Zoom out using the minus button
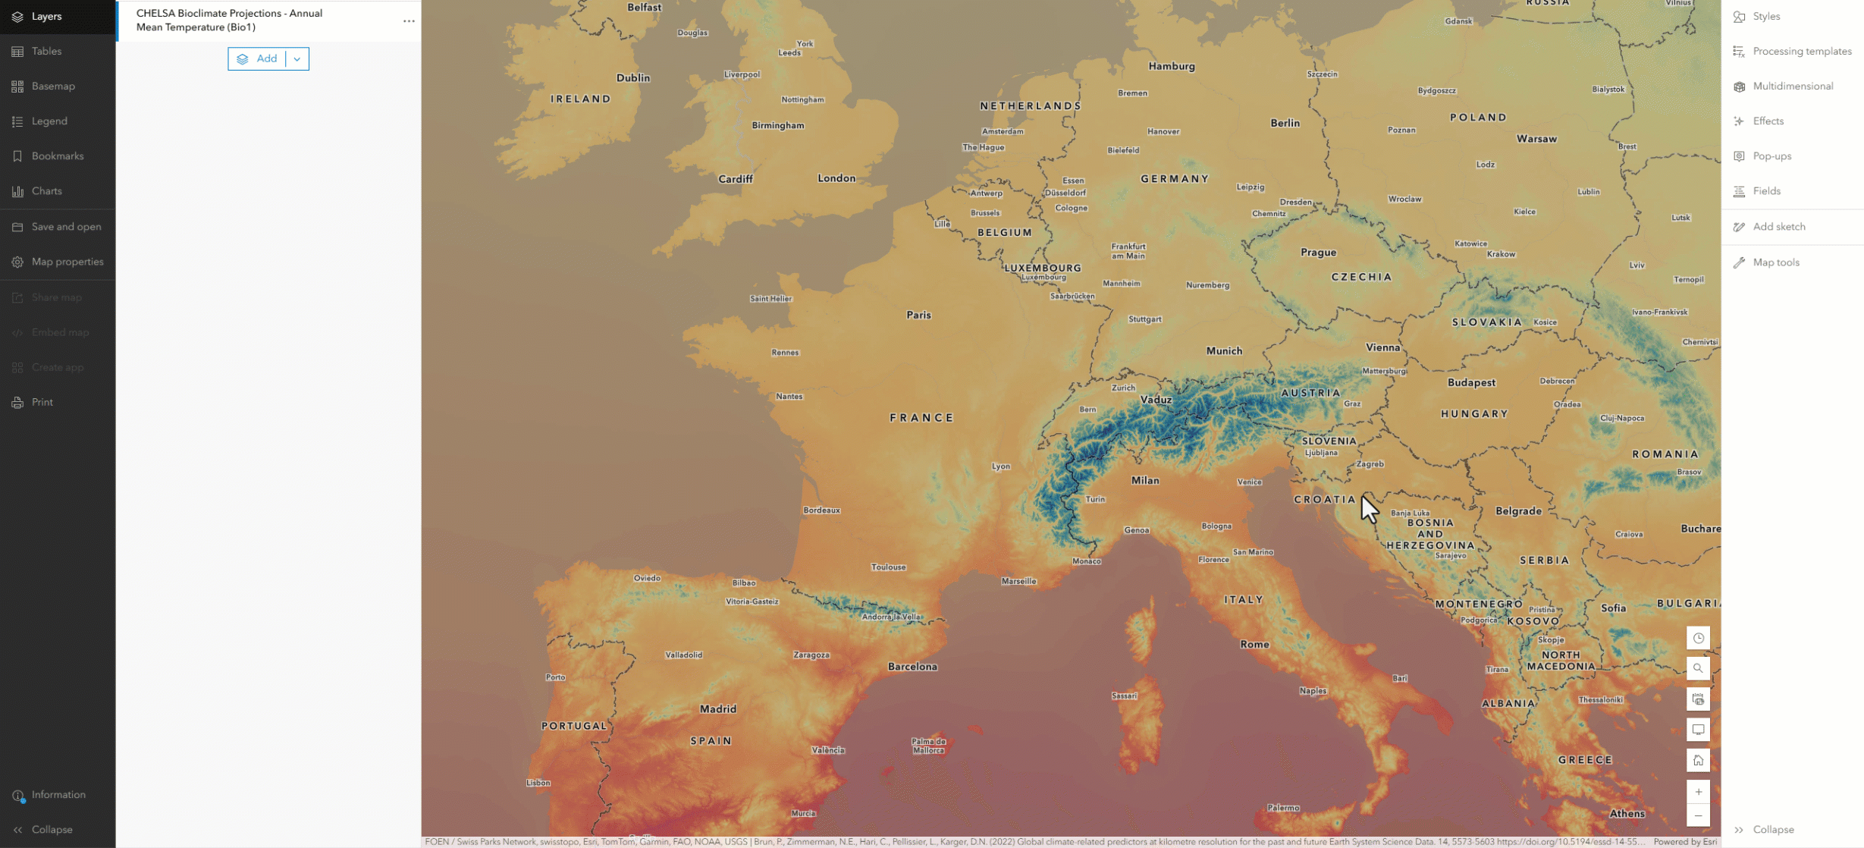Screen dimensions: 1864x848 coord(1698,816)
